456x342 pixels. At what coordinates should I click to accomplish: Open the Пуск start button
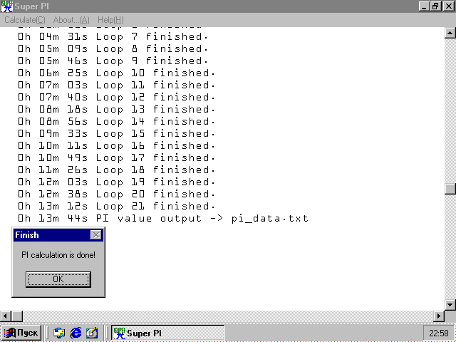click(21, 333)
